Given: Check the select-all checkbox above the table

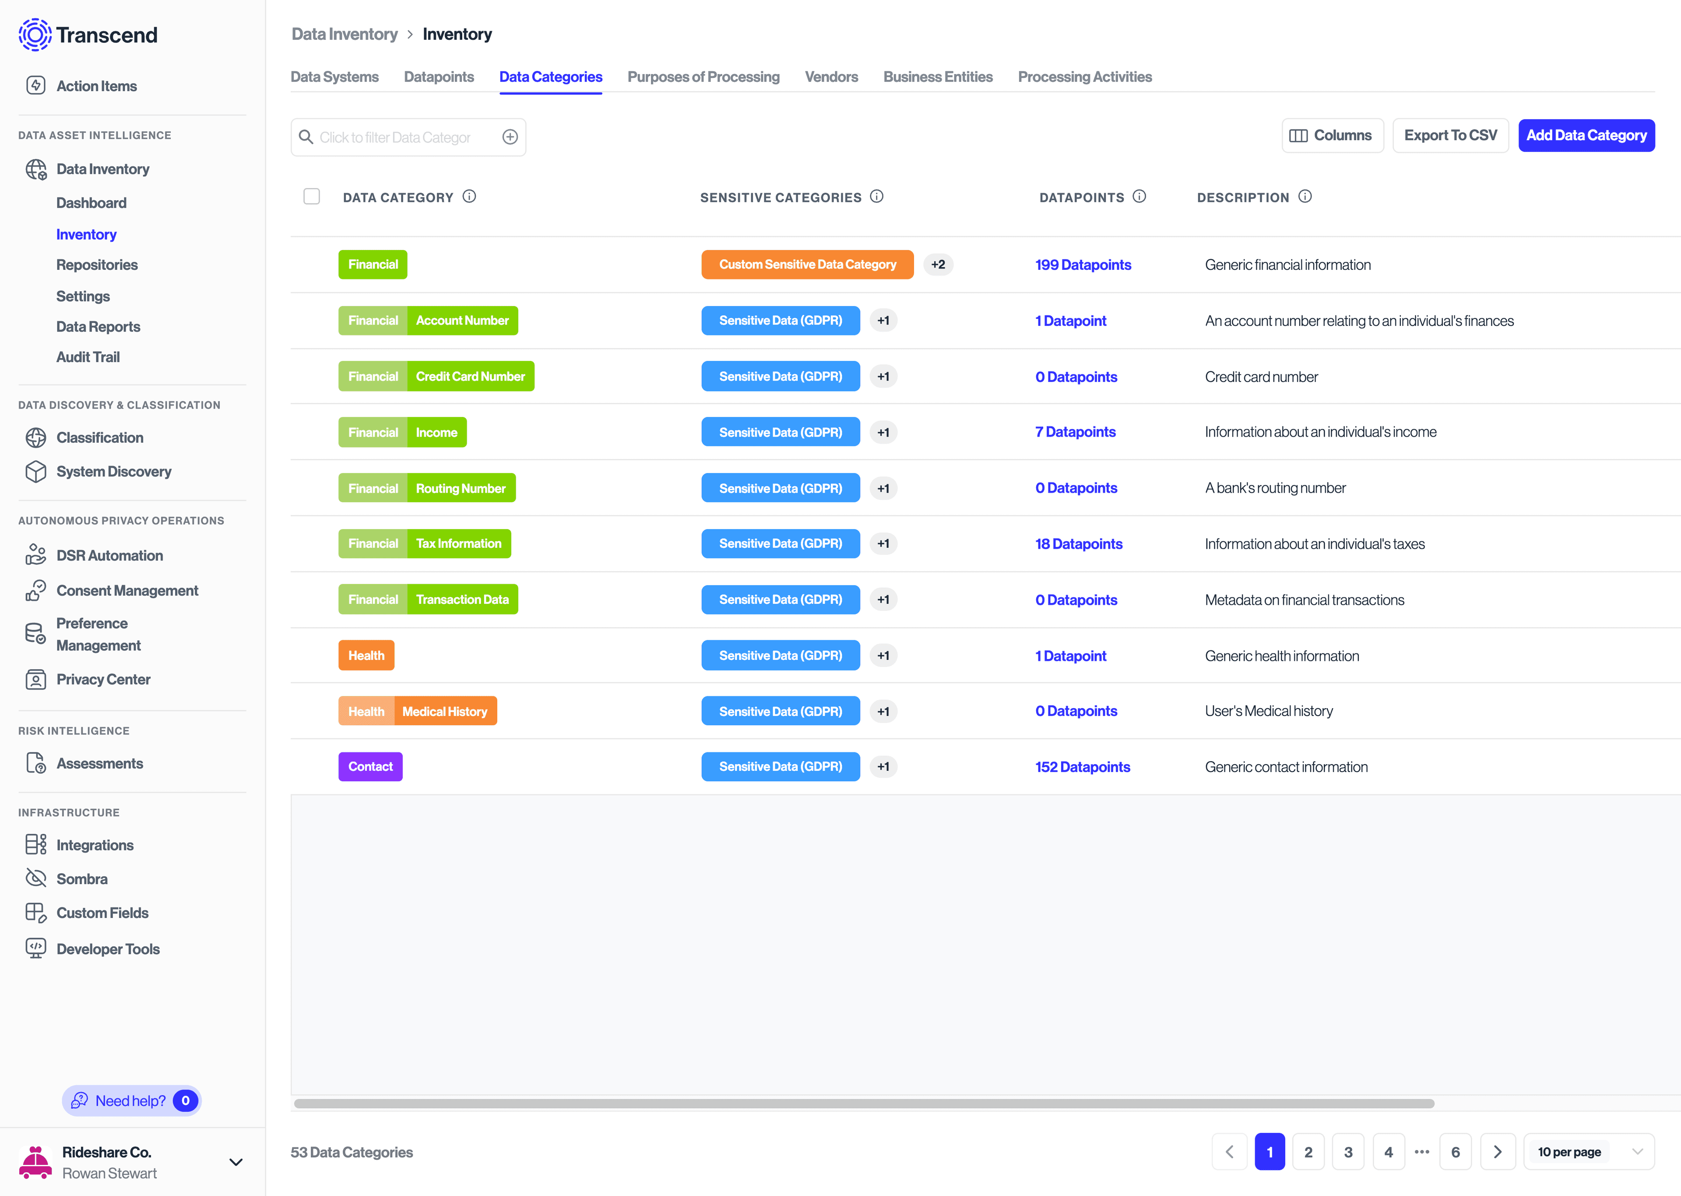Looking at the screenshot, I should (x=311, y=196).
